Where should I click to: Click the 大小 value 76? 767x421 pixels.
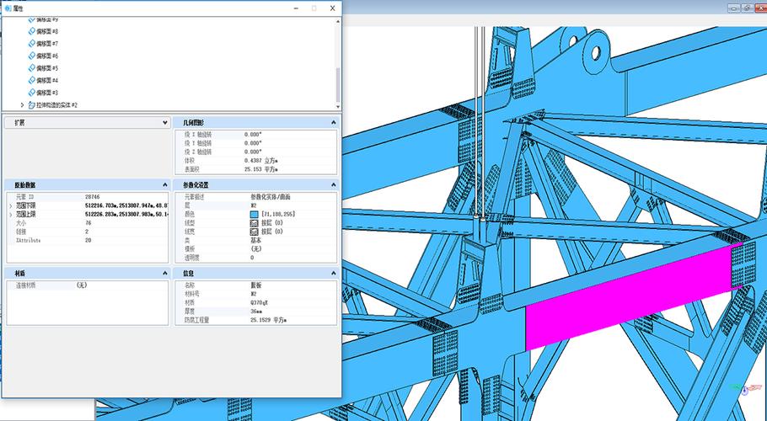88,223
